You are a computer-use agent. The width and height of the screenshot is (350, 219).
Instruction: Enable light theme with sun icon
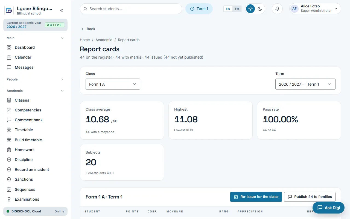point(250,9)
